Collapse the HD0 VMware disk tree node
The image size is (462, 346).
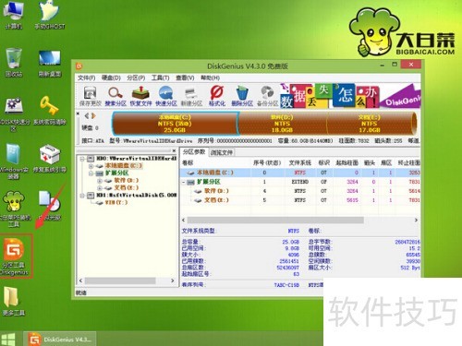click(82, 159)
